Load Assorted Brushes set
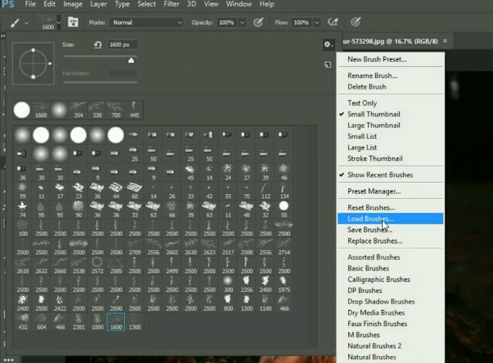This screenshot has width=493, height=363. point(374,257)
